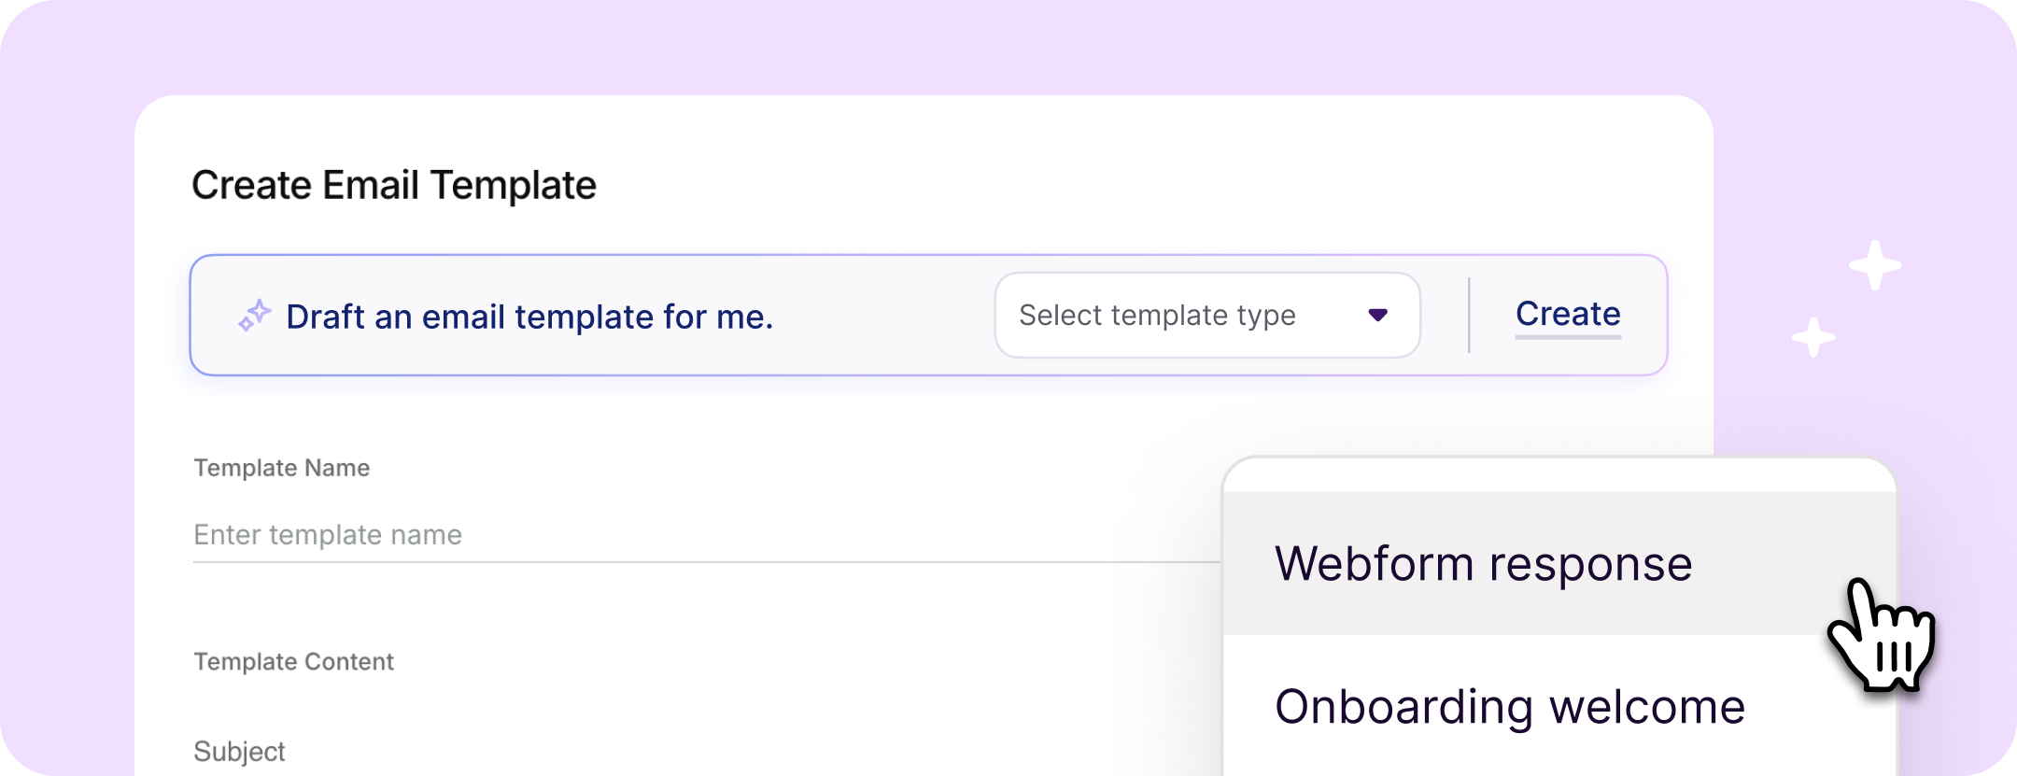This screenshot has height=776, width=2017.
Task: Click the small white sparkle star decoration
Action: [x=1813, y=337]
